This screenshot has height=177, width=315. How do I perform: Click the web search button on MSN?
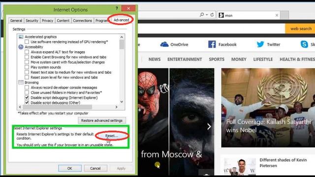point(301,29)
